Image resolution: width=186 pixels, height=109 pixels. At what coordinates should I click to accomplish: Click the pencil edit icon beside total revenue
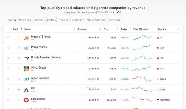pos(117,12)
